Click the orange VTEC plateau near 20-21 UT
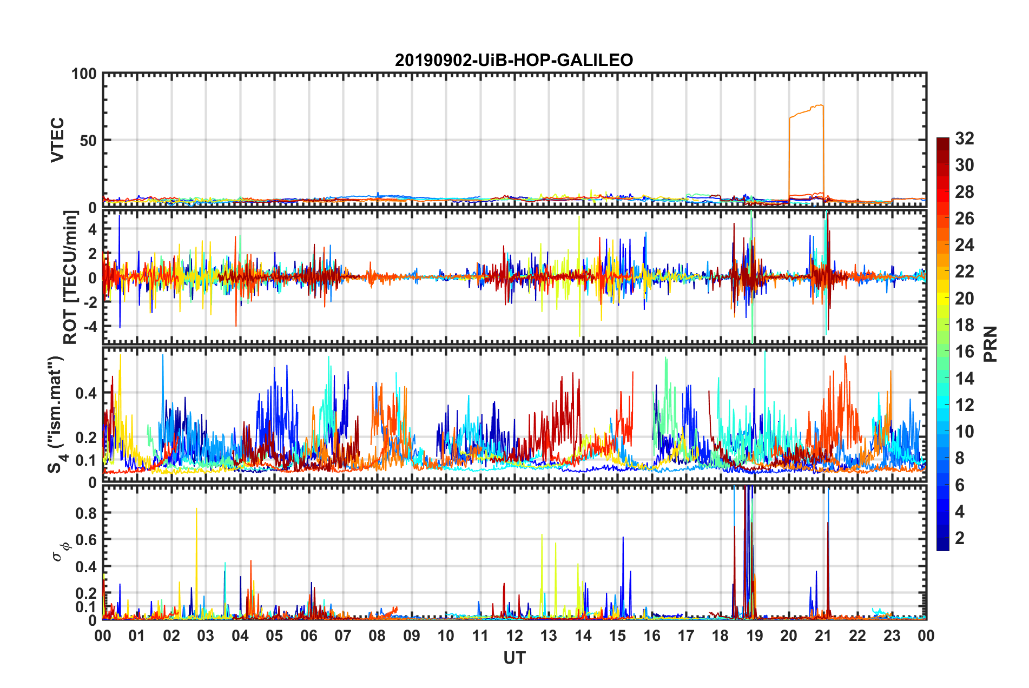This screenshot has width=1029, height=688. [x=806, y=111]
